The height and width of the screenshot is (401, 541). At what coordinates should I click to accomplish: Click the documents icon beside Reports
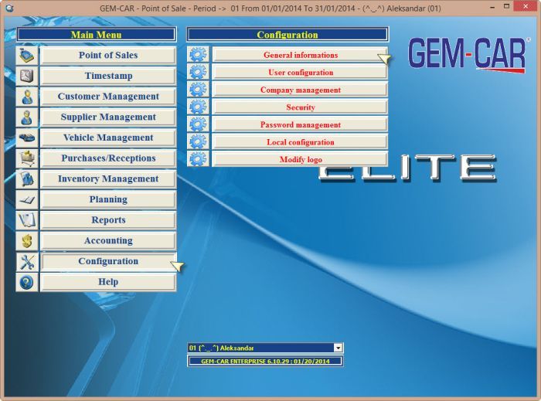click(27, 220)
